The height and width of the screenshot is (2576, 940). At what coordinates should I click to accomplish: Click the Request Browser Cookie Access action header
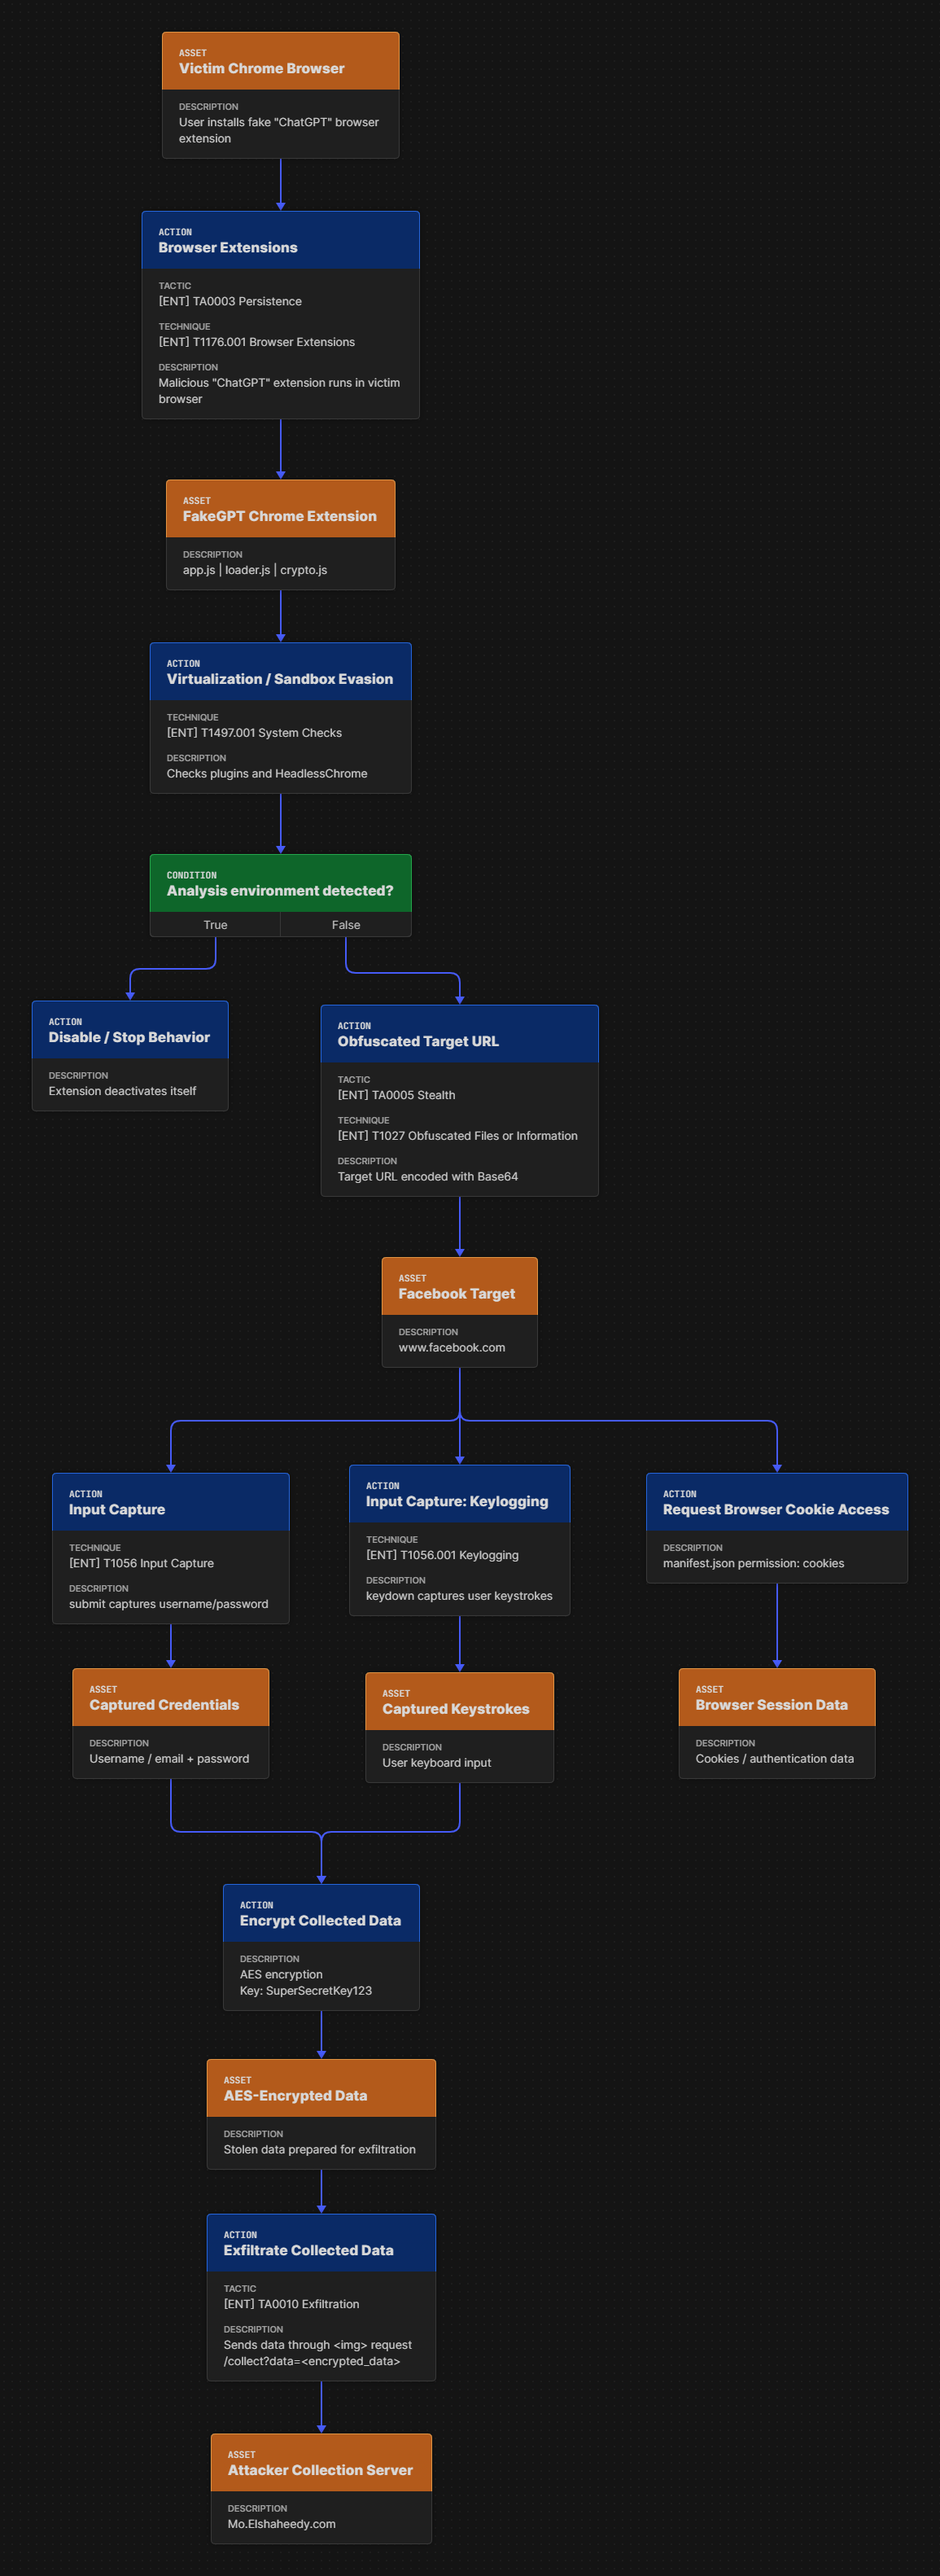[776, 1502]
